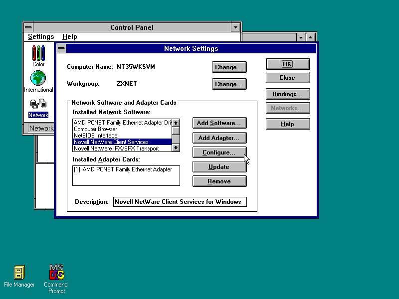
Task: Open the Help menu in Control Panel
Action: (x=69, y=36)
